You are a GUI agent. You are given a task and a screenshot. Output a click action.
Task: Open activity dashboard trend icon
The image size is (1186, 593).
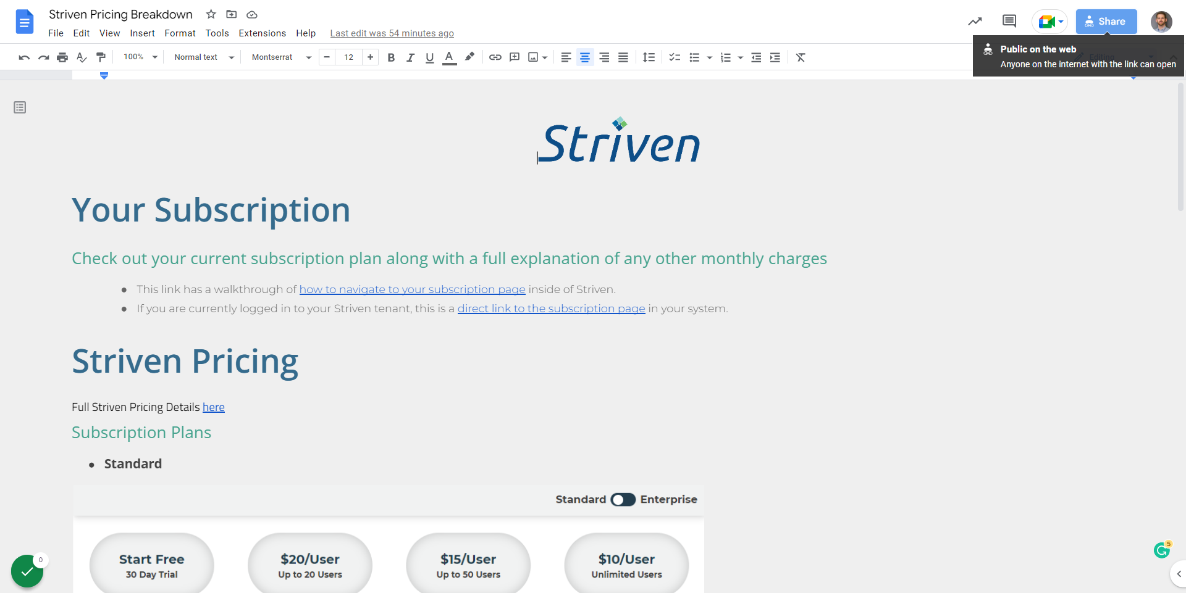975,22
